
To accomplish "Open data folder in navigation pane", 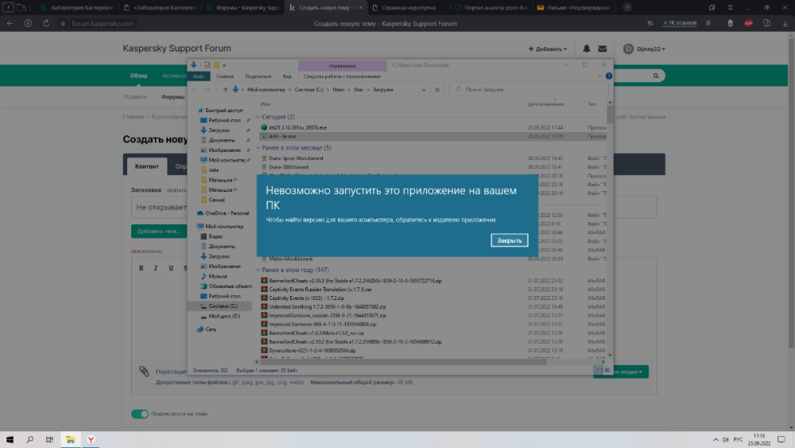I will click(x=213, y=170).
